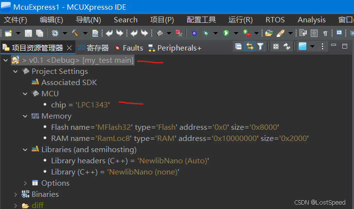
Task: Click the open folder toolbar icon
Action: (x=269, y=33)
